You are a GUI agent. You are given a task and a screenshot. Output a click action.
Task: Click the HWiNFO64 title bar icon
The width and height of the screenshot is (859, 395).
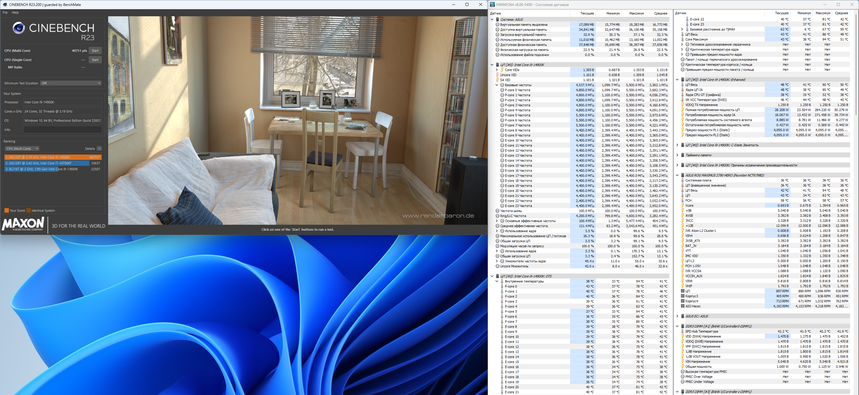[492, 5]
